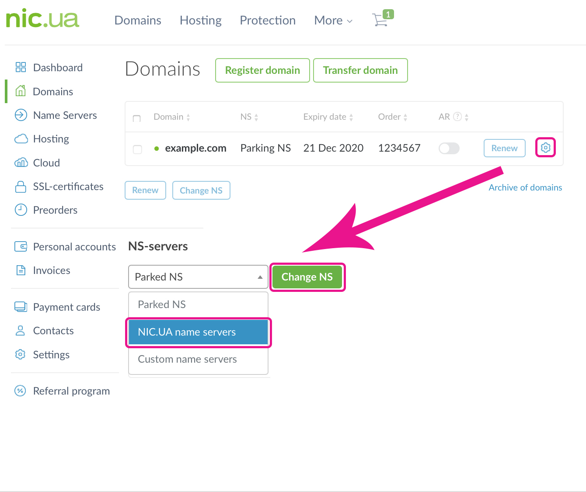Screen dimensions: 586x492
Task: Click the SSL-certificates padlock icon
Action: pyautogui.click(x=21, y=187)
